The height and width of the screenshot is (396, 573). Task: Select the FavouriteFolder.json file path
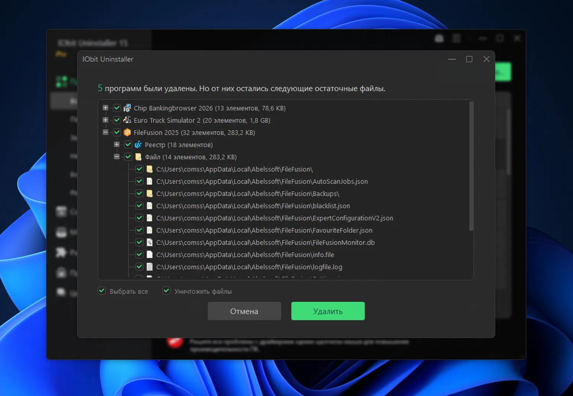click(x=264, y=230)
